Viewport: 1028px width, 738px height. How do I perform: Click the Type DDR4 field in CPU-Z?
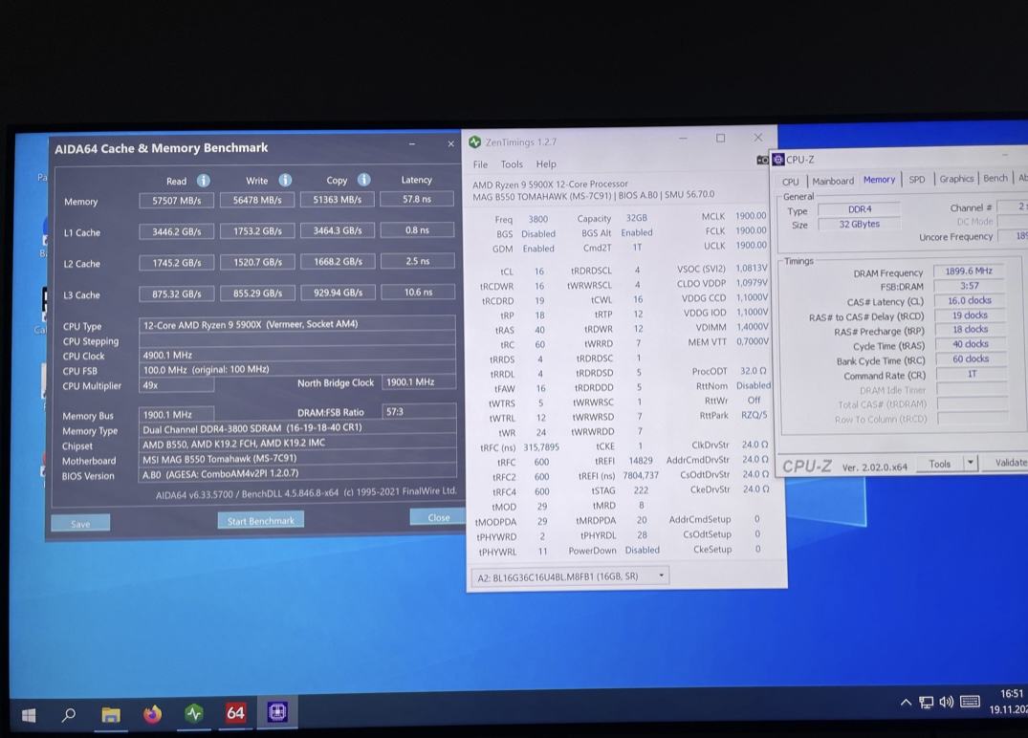859,209
